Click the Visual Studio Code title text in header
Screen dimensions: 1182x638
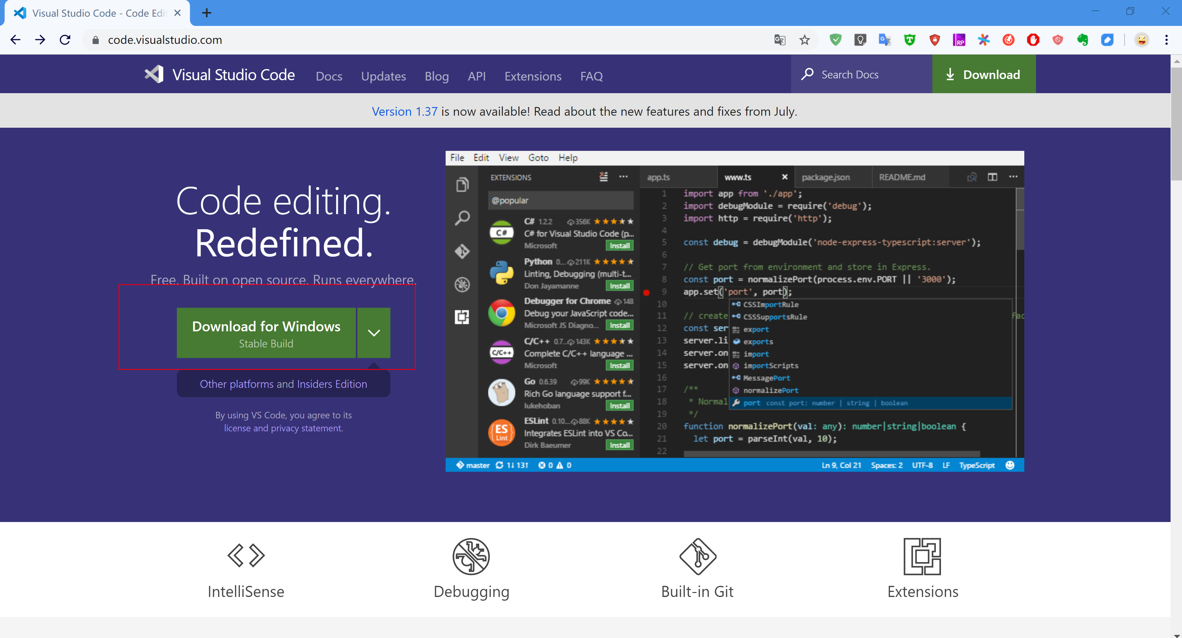(x=234, y=75)
